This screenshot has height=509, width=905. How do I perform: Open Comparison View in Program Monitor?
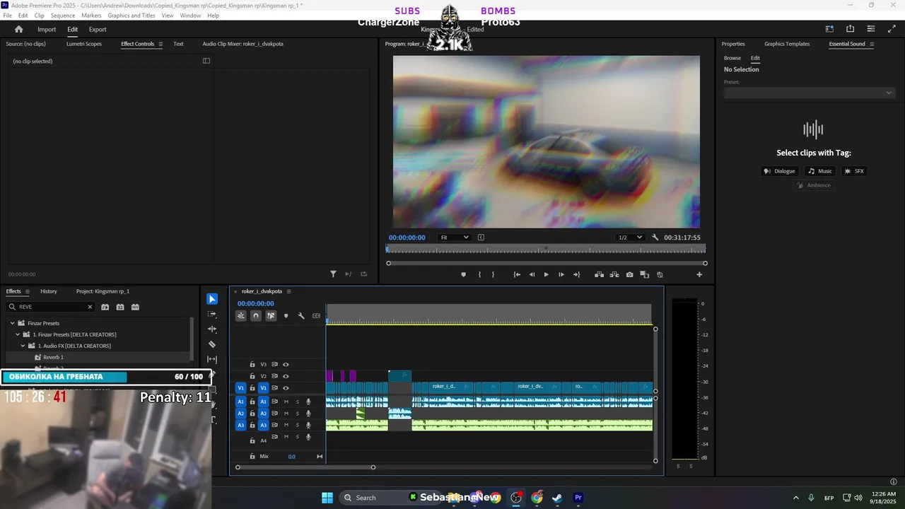coord(644,274)
